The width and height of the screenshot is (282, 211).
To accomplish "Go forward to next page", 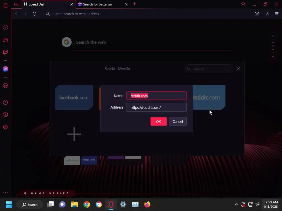I will tap(25, 14).
